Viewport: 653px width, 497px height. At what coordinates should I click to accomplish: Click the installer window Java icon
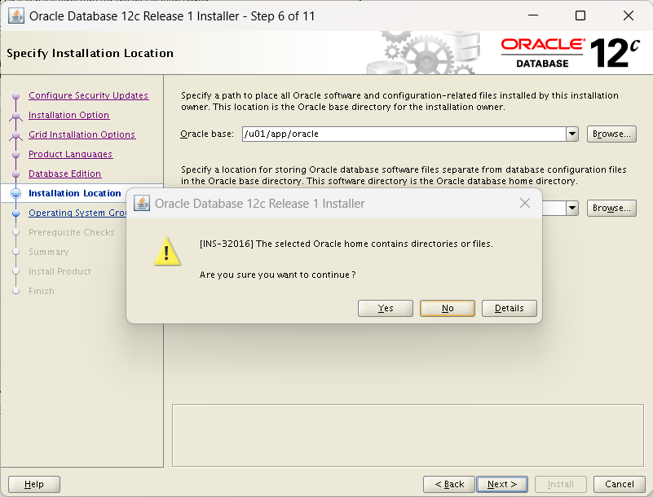(x=16, y=16)
